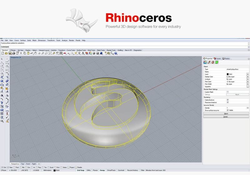Toggle the Casts shadows checkbox
This screenshot has width=250, height=175.
click(228, 100)
